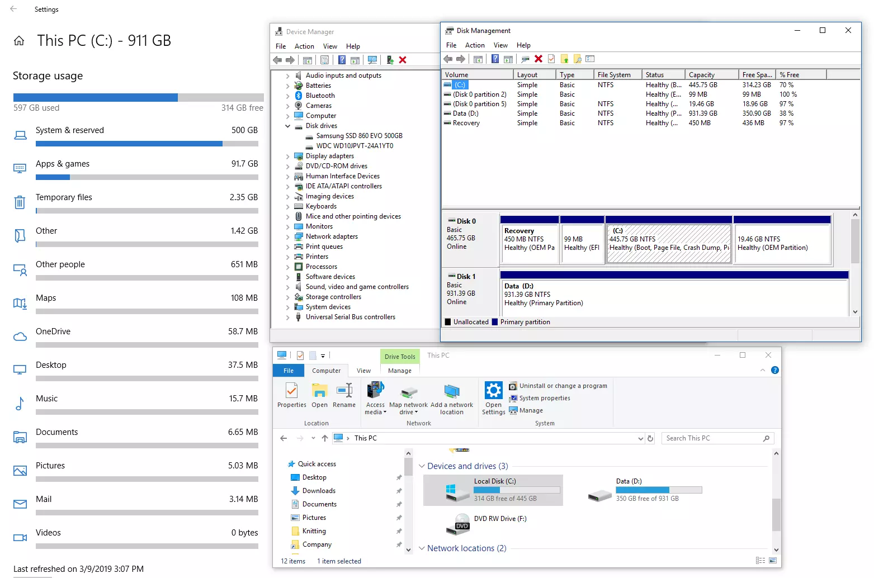Click the refresh icon beside address bar

point(650,438)
